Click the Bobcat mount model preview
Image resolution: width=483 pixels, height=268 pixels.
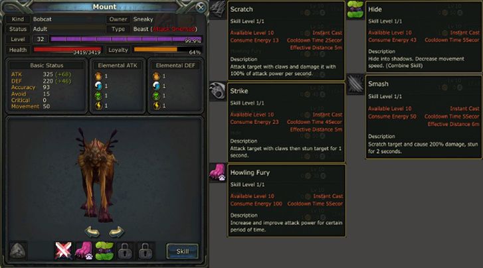coord(98,174)
